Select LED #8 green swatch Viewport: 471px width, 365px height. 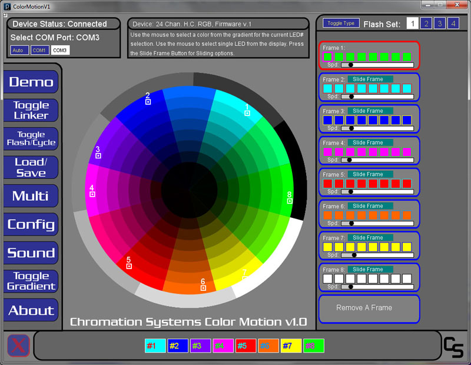(314, 346)
